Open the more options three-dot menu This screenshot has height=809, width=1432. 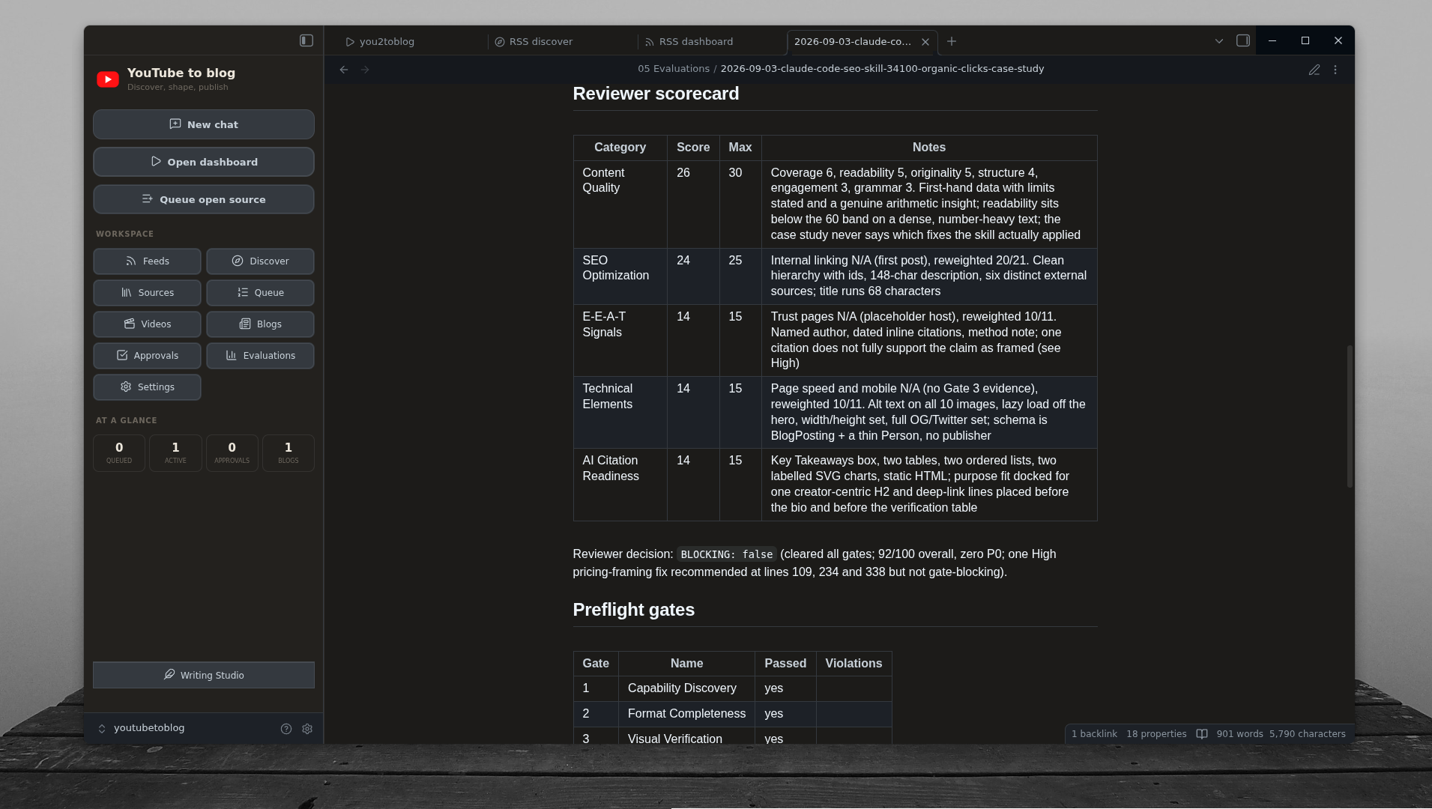(1335, 70)
